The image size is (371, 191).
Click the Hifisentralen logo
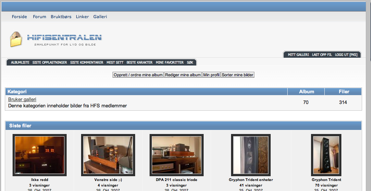pos(56,39)
